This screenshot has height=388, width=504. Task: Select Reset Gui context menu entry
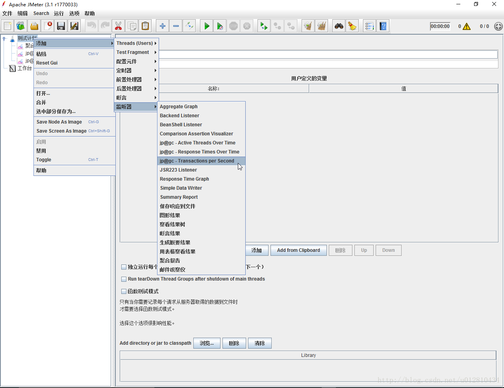pos(74,63)
